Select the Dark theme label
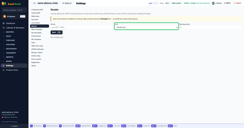This screenshot has height=128, width=244. [162, 3]
